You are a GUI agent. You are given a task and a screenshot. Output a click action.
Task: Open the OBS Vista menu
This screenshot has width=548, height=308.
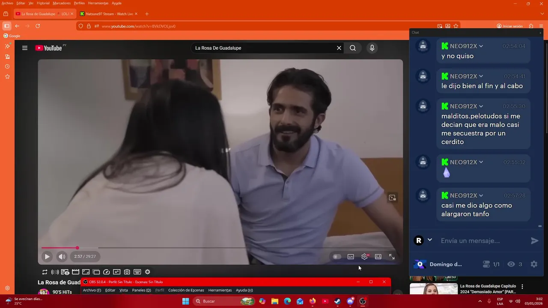pyautogui.click(x=124, y=290)
